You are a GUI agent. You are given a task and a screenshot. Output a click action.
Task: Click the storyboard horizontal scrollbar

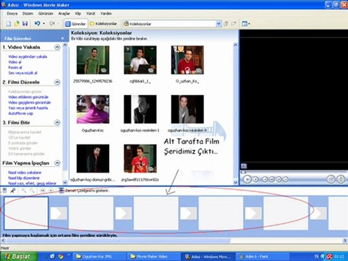pyautogui.click(x=174, y=240)
